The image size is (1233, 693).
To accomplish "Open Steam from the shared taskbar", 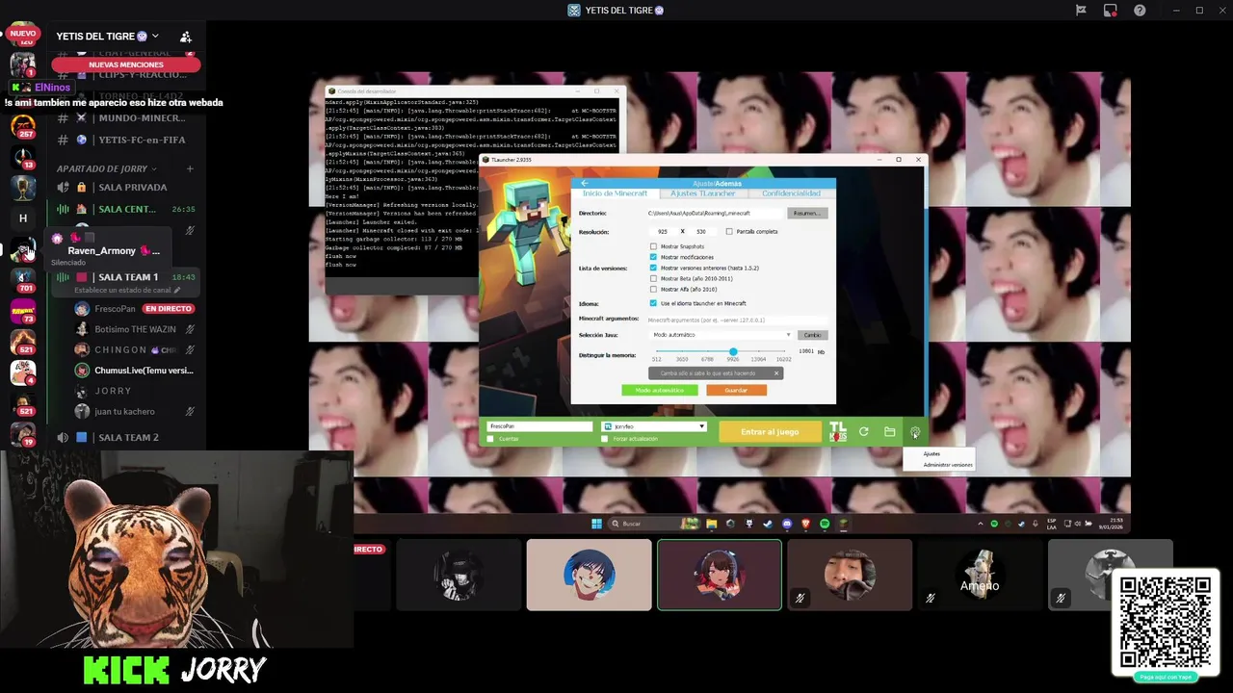I will click(768, 524).
